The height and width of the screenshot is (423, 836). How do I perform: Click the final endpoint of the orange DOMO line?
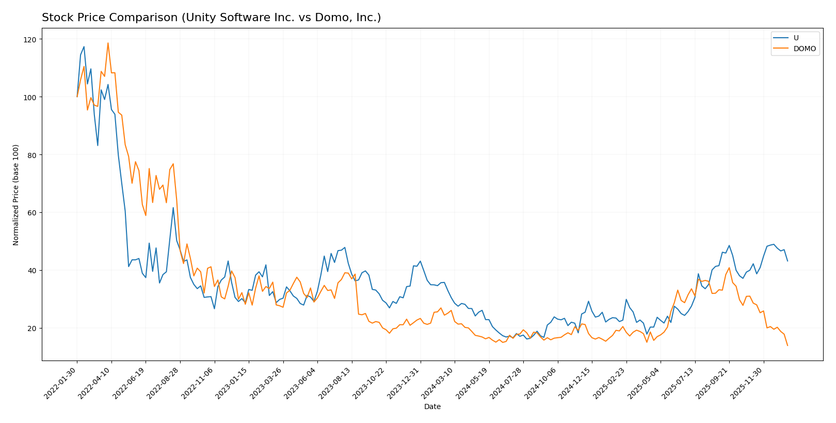click(x=787, y=346)
